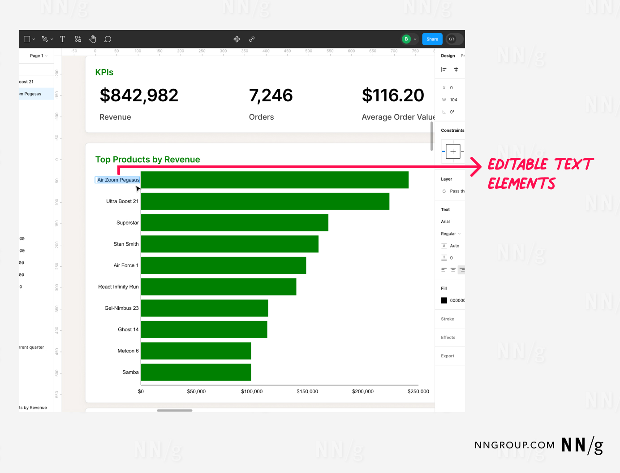
Task: Select the Text tool in the toolbar
Action: tap(62, 39)
